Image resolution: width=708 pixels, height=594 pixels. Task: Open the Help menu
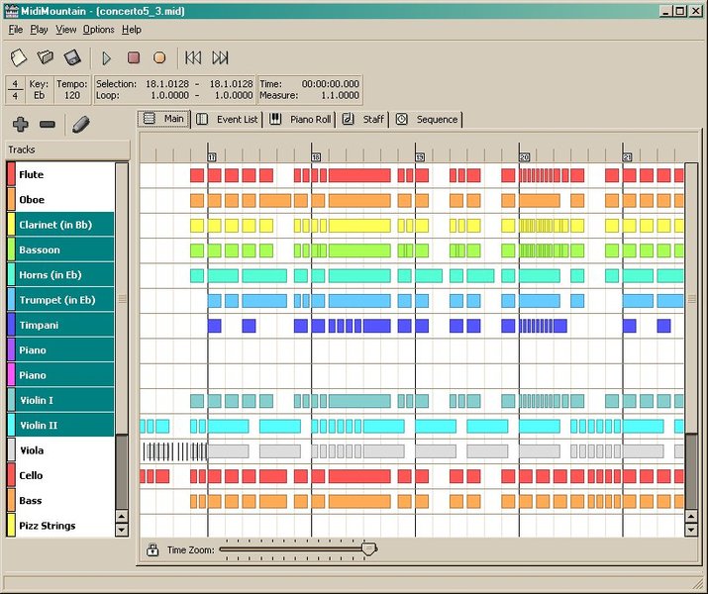132,30
